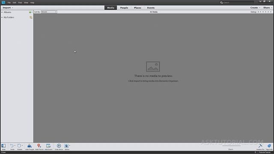The height and width of the screenshot is (154, 274).
Task: Click the Undo icon
Action: pyautogui.click(x=12, y=146)
